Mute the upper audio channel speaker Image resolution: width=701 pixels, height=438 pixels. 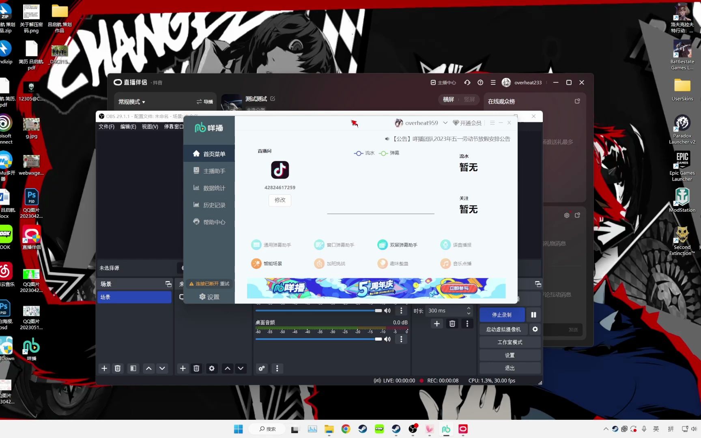[x=387, y=311]
